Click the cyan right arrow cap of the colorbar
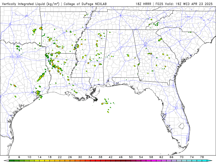The width and height of the screenshot is (216, 162). (210, 161)
